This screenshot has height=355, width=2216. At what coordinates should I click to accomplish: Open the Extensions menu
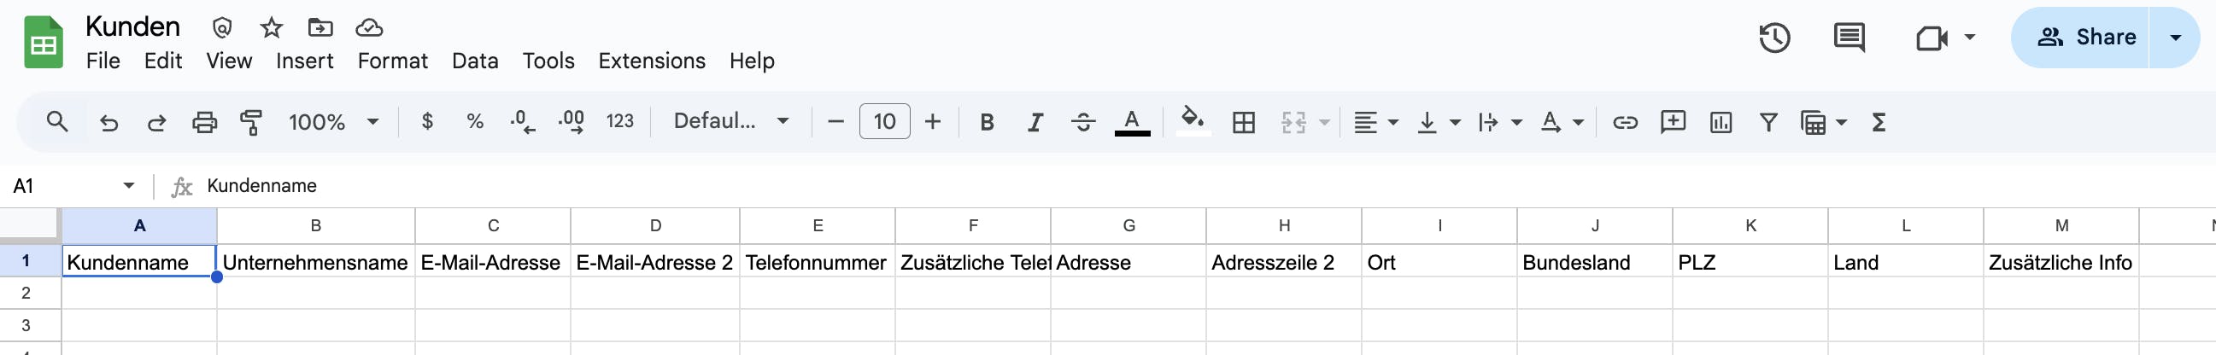pyautogui.click(x=651, y=61)
